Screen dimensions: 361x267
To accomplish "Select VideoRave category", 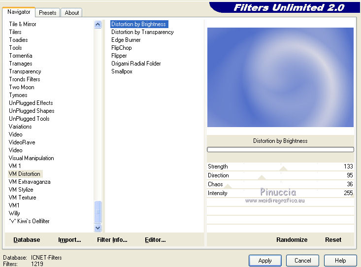I will click(x=22, y=142).
